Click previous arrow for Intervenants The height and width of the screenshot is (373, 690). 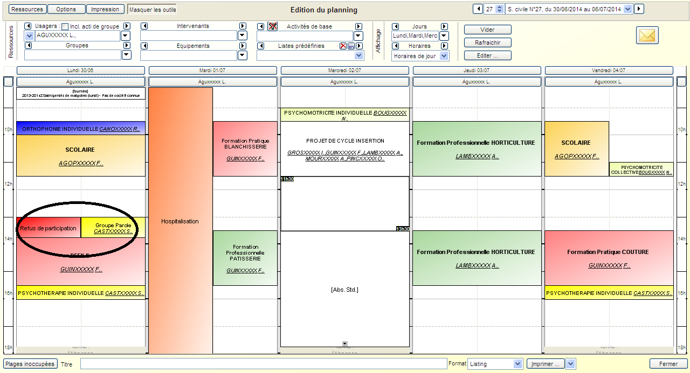pyautogui.click(x=144, y=26)
